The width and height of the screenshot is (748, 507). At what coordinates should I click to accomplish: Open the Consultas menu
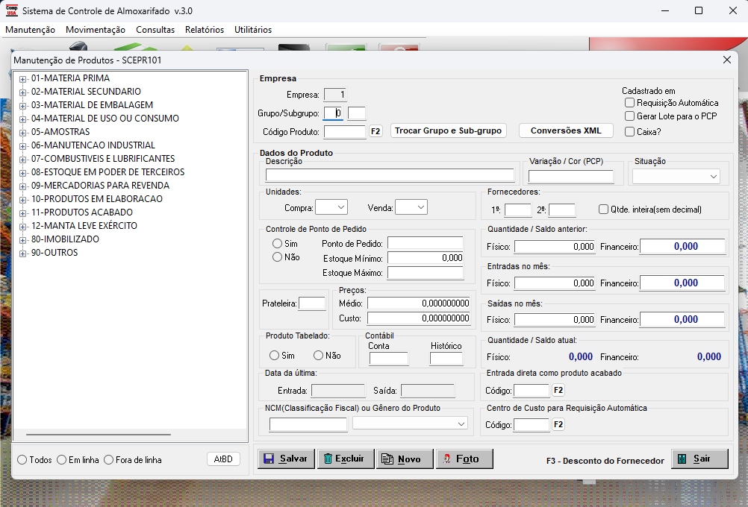click(155, 30)
